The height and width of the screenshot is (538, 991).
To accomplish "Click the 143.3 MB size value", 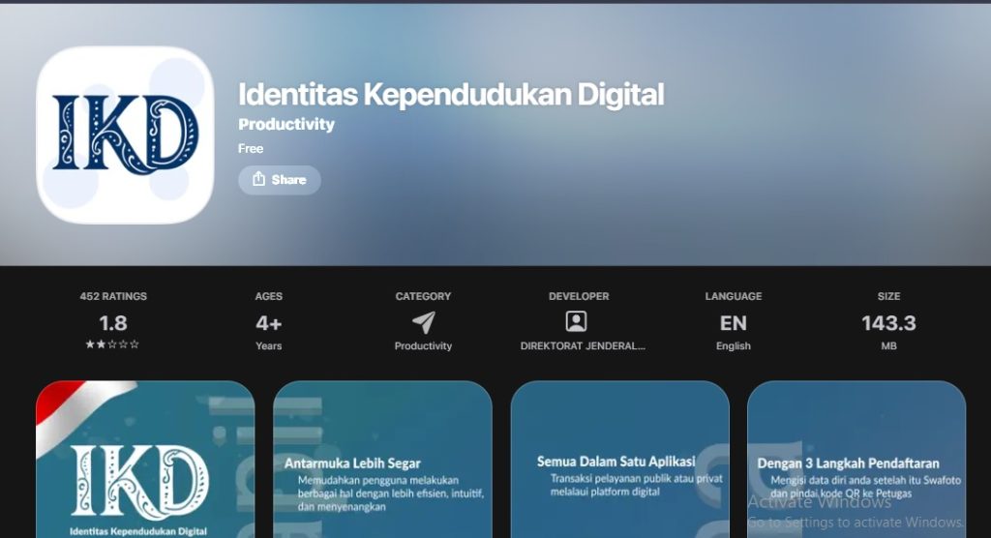I will point(888,323).
